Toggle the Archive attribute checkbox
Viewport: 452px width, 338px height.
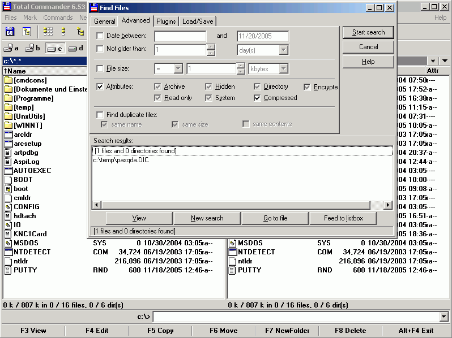point(157,86)
